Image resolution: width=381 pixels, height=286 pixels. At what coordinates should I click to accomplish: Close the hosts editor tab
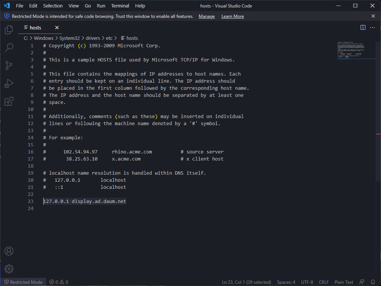57,28
